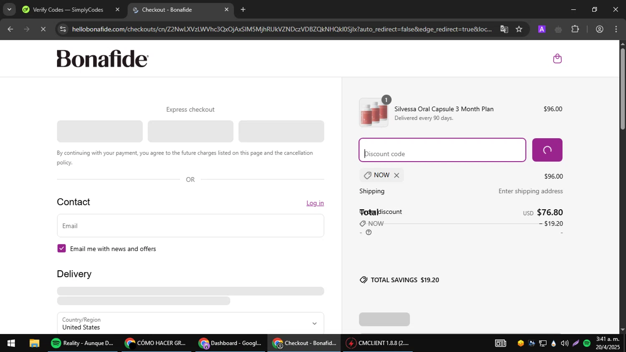Open the tab search dropdown arrow
This screenshot has width=626, height=352.
coord(9,9)
